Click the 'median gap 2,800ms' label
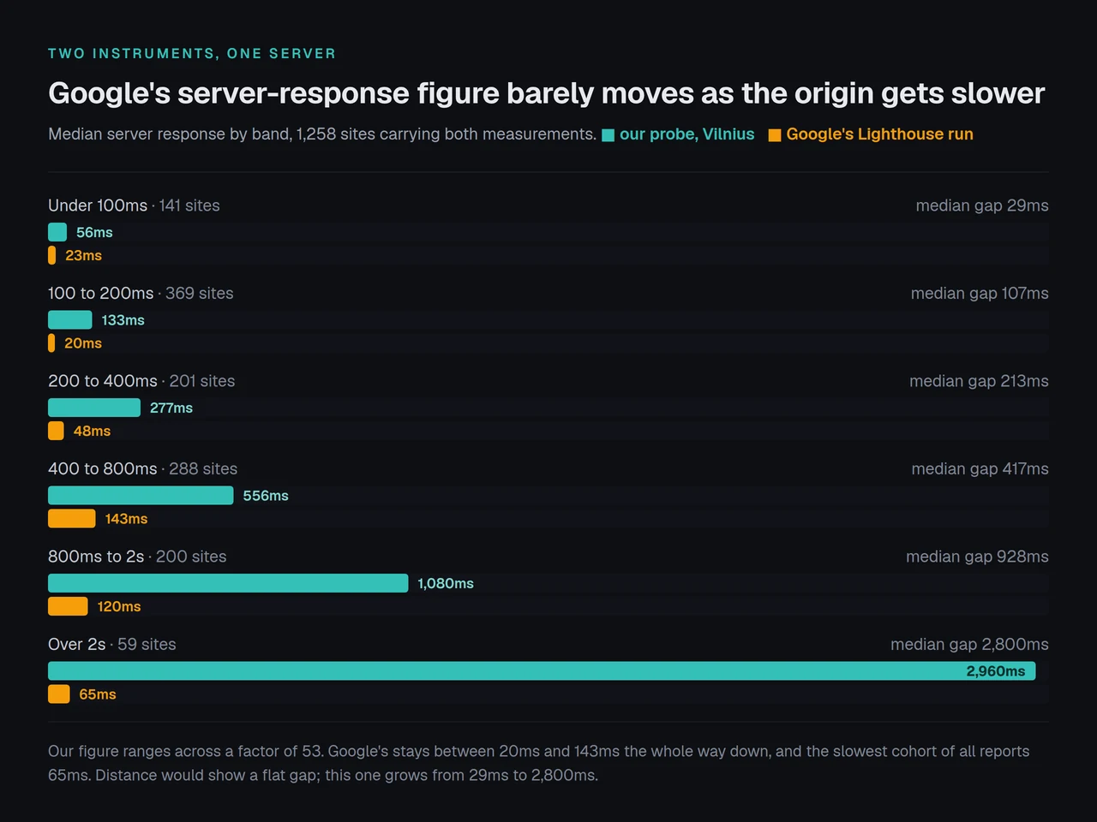This screenshot has width=1097, height=822. pos(969,644)
